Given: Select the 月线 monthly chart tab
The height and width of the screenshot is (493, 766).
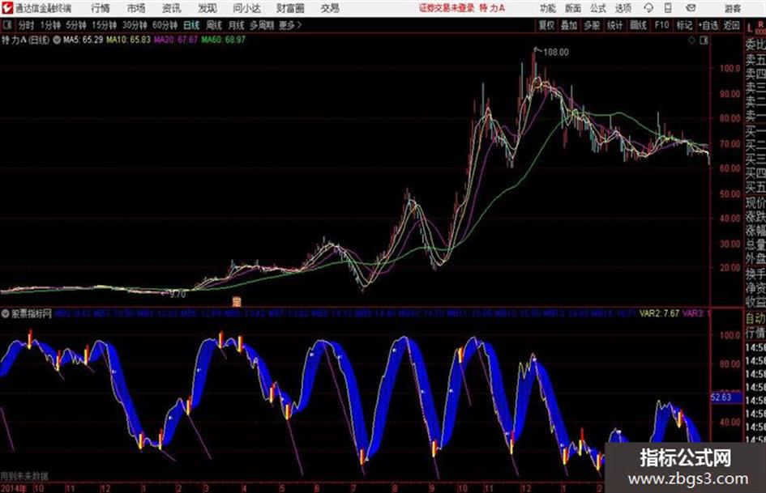Looking at the screenshot, I should pyautogui.click(x=237, y=25).
